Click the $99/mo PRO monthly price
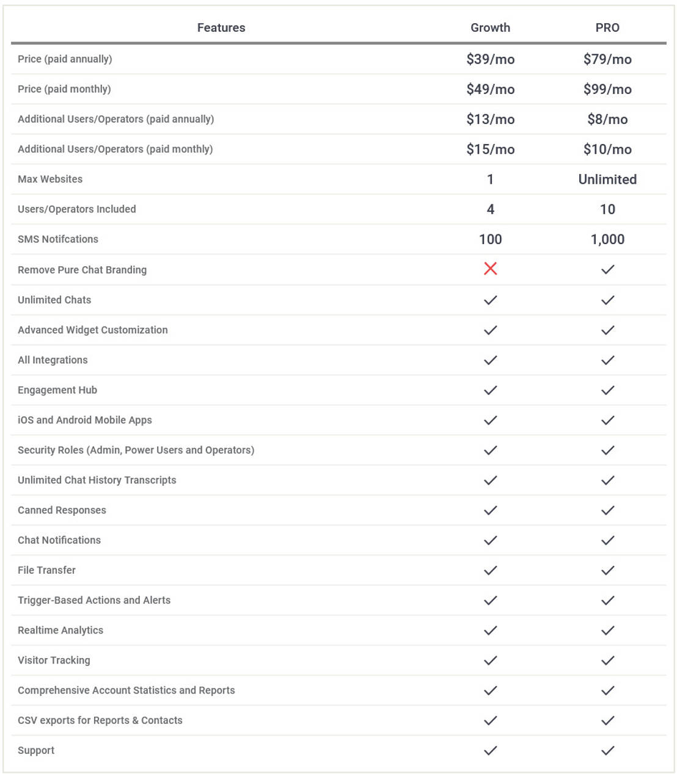Viewport: 677px width, 774px height. pyautogui.click(x=607, y=89)
